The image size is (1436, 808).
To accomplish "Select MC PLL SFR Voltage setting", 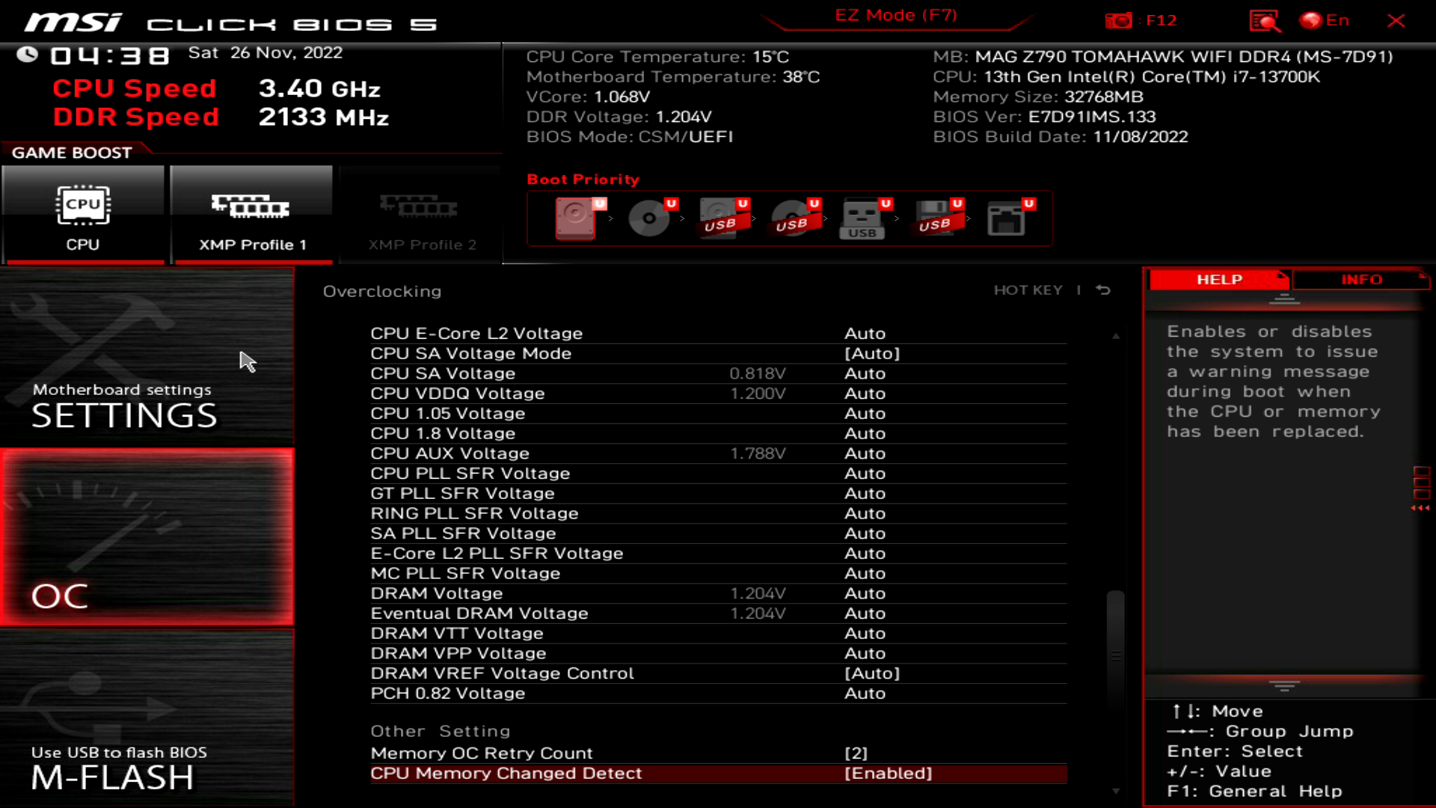I will (x=719, y=574).
